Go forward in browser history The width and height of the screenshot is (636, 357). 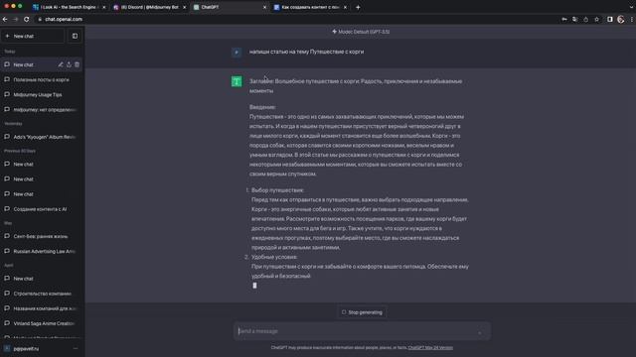click(x=16, y=19)
